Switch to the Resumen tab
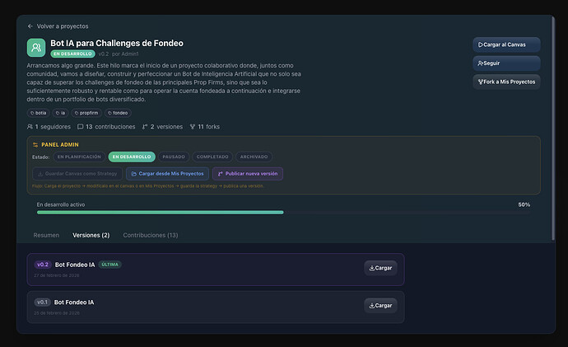Screen dimensions: 568x347 (x=46, y=235)
